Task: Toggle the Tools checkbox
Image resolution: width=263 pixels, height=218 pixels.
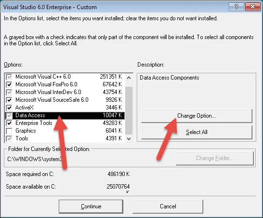Action: 9,138
